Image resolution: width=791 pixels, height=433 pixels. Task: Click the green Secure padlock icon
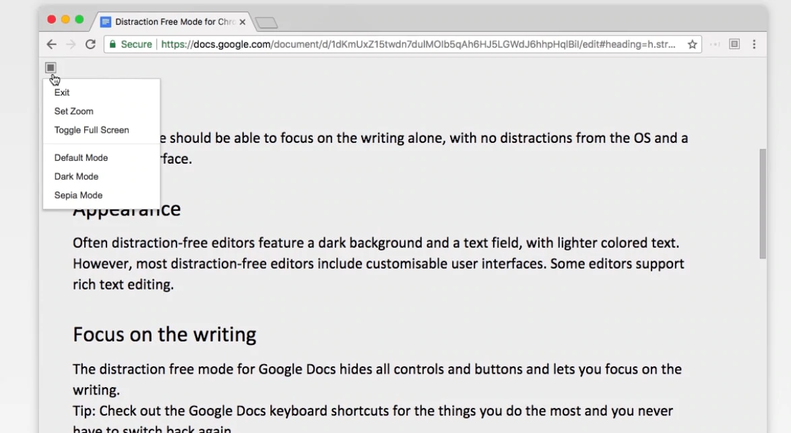coord(113,44)
